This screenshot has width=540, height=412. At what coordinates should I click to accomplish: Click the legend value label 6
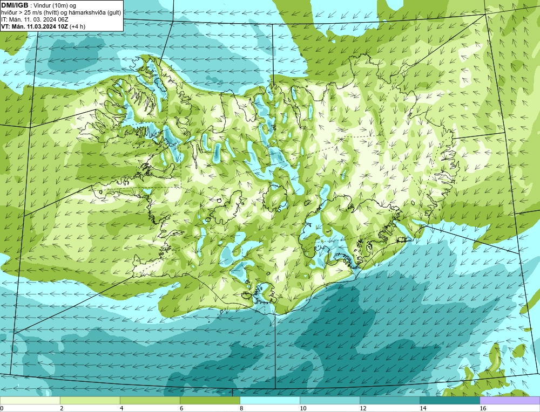181,408
